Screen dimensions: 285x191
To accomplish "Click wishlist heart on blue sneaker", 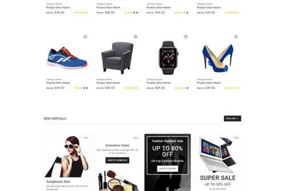I will click(85, 37).
